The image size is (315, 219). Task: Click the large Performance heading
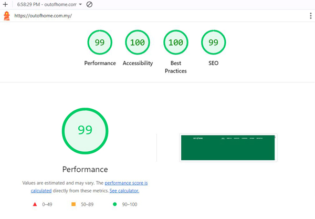coord(85,170)
